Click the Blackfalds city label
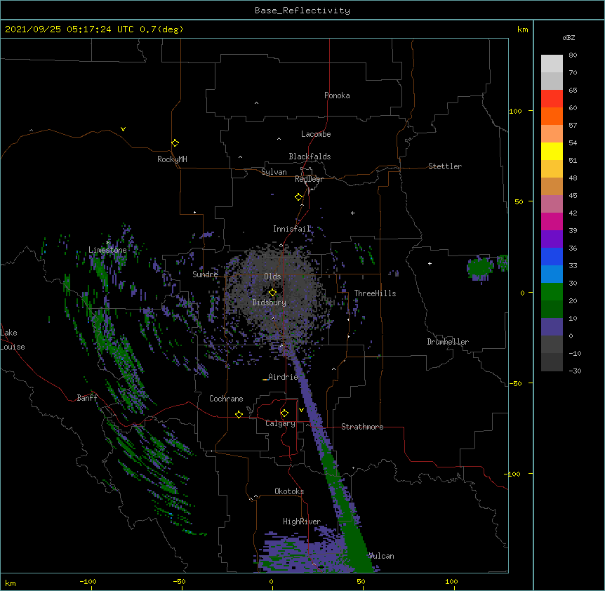The width and height of the screenshot is (605, 591). [x=310, y=157]
